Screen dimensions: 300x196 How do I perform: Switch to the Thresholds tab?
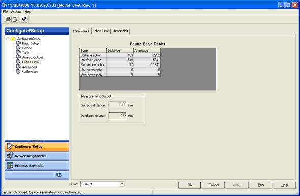[120, 31]
